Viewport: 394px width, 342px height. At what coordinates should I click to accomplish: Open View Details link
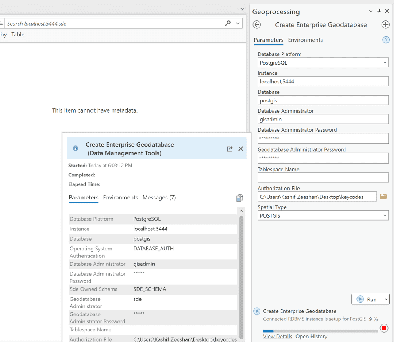(278, 336)
